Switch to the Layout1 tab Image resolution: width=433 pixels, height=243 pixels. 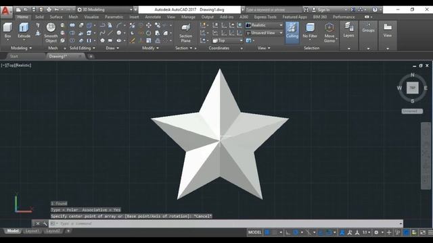[x=32, y=231]
